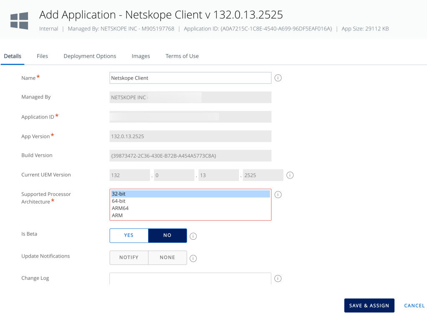Click the CANCEL link

[x=414, y=306]
